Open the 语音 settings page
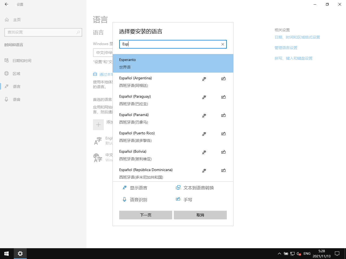This screenshot has width=346, height=259. [16, 100]
